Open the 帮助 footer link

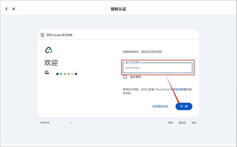point(170,122)
